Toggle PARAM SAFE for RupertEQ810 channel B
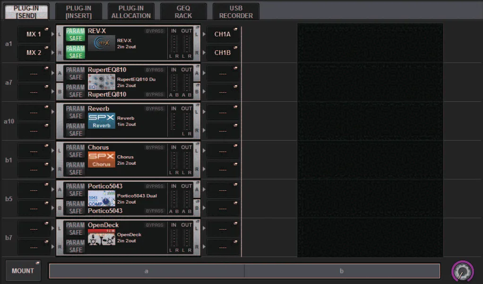The width and height of the screenshot is (483, 284). click(76, 91)
